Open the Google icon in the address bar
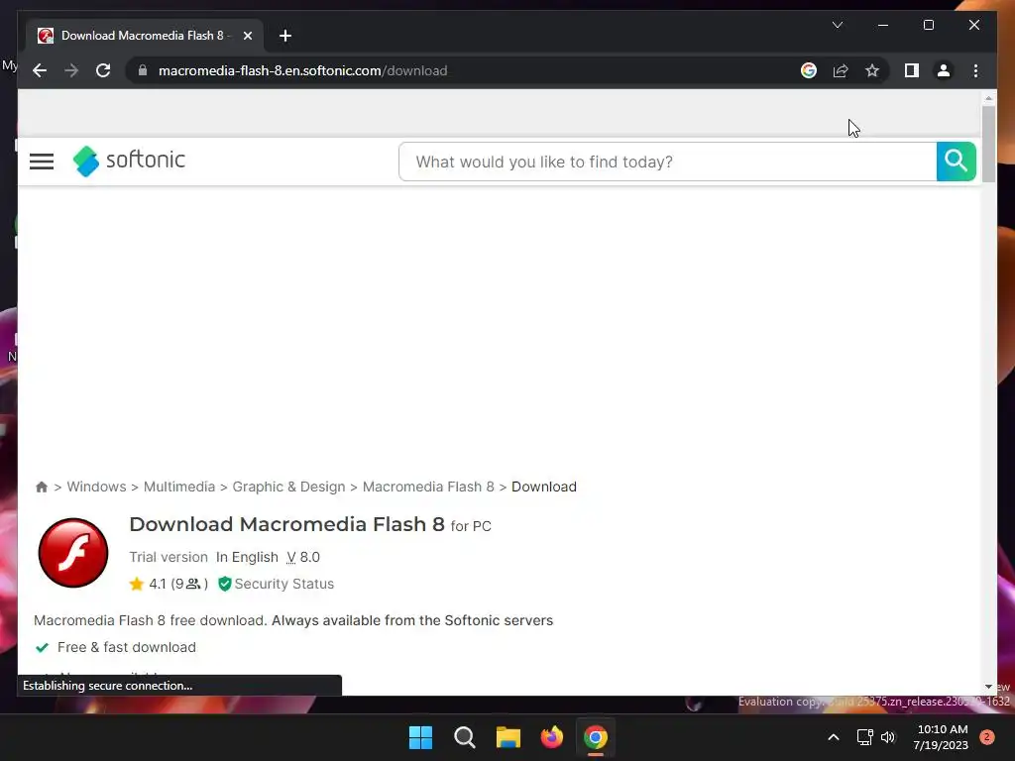Viewport: 1015px width, 761px height. click(809, 70)
